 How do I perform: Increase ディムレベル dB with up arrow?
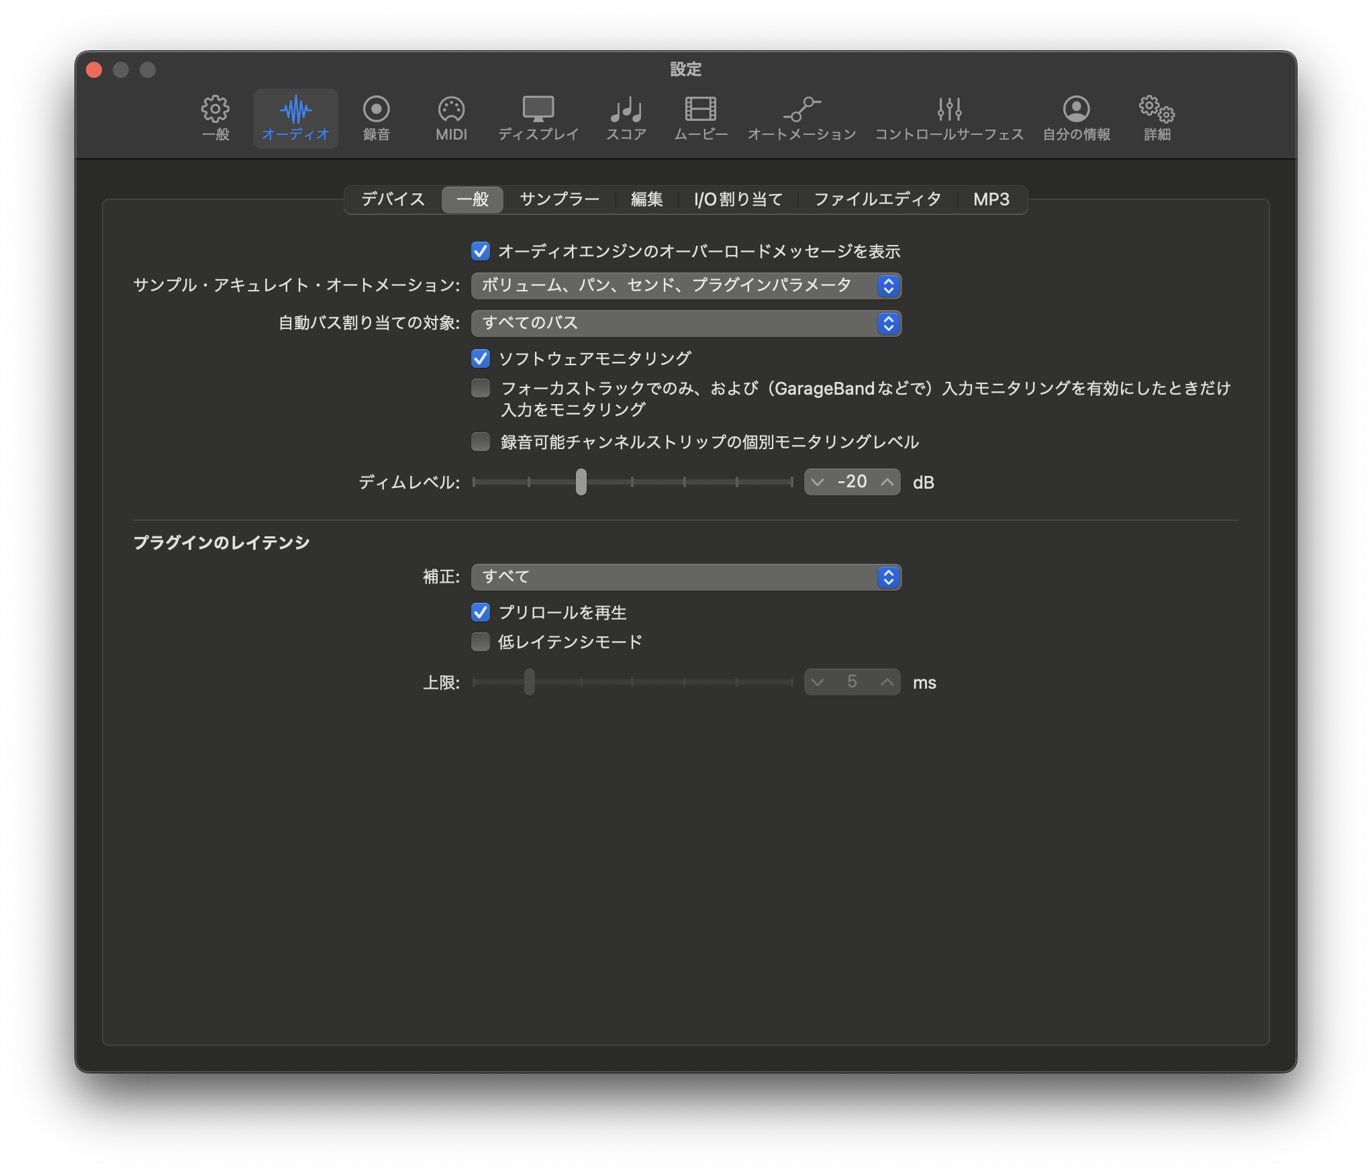click(887, 483)
